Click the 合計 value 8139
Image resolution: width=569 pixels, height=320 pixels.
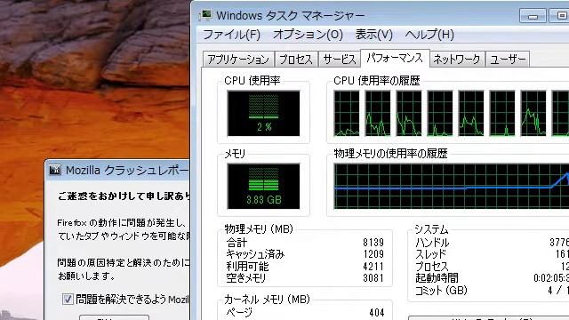tap(373, 243)
